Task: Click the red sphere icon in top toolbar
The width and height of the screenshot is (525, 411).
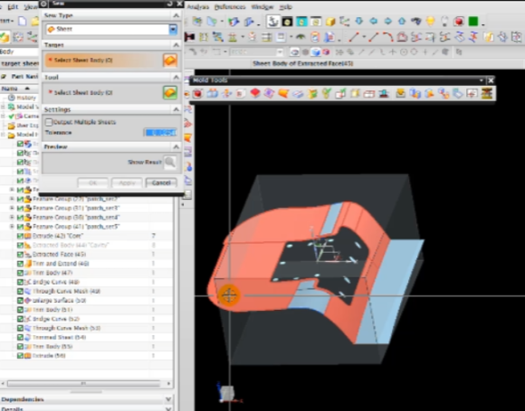Action: pyautogui.click(x=459, y=22)
